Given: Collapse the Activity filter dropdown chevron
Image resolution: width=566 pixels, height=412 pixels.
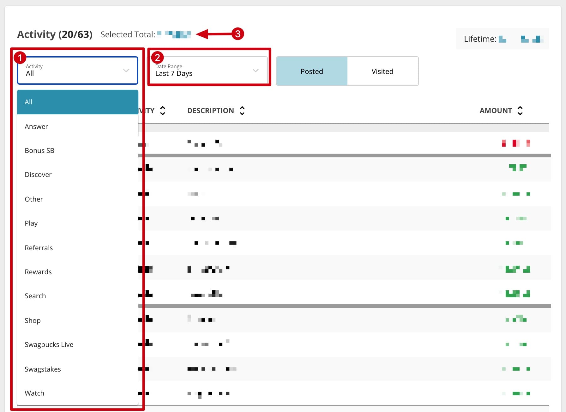Looking at the screenshot, I should coord(126,70).
